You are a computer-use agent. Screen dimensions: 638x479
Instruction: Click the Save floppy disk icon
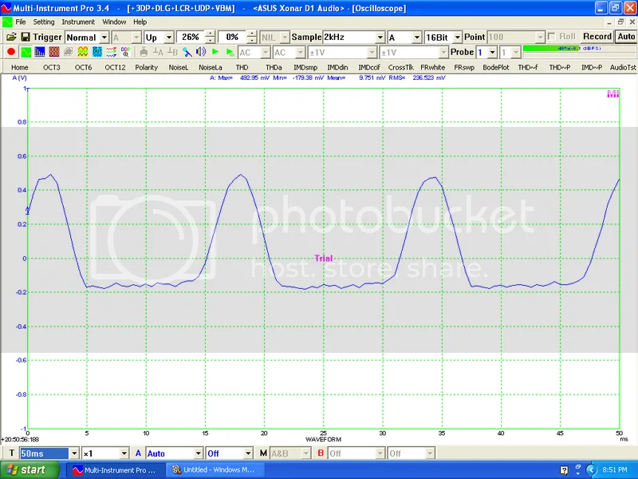[25, 37]
